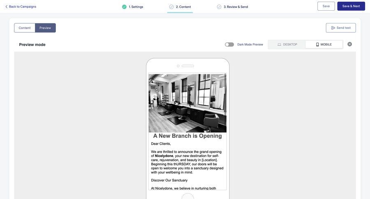This screenshot has height=199, width=370.
Task: Select the mobile phone icon
Action: (317, 44)
